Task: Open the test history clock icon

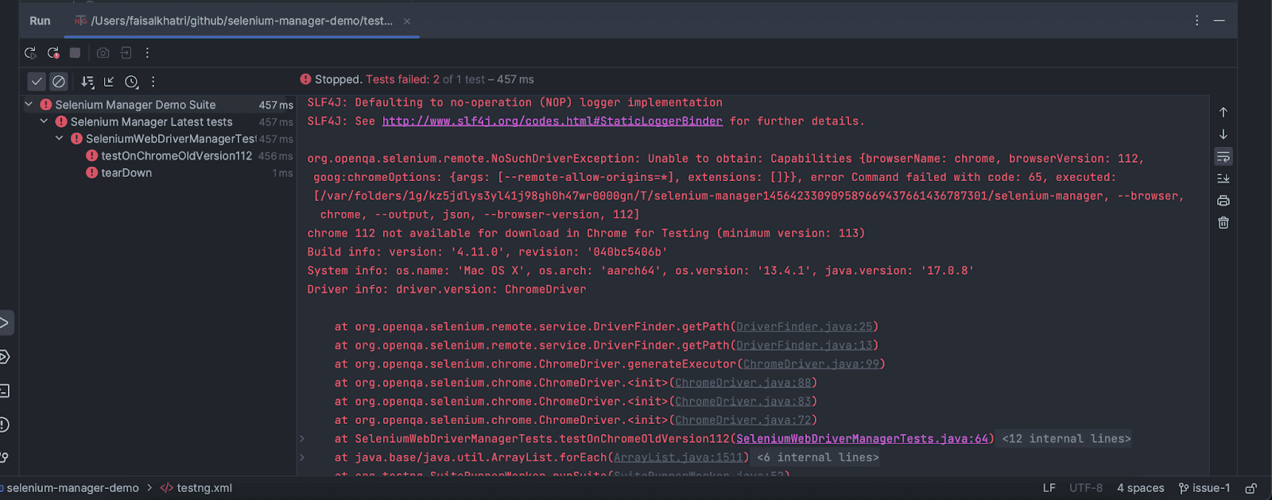Action: (132, 82)
